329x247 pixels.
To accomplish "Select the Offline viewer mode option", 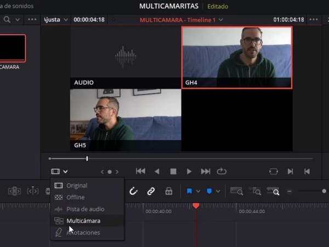I will click(x=75, y=197).
